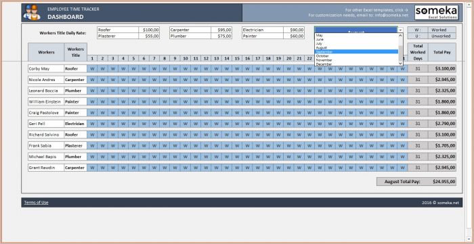Click the day 18 column header

point(268,59)
